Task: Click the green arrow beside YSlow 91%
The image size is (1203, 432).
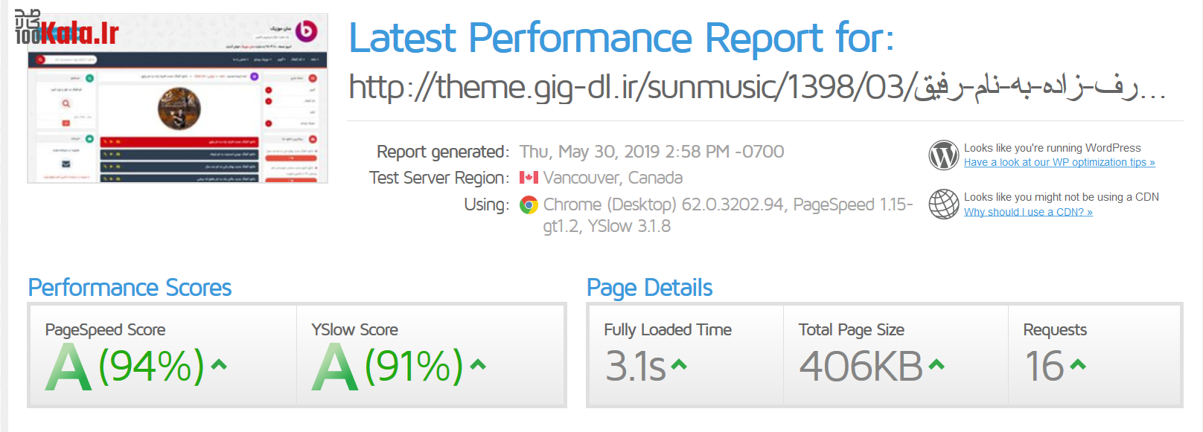Action: [478, 364]
